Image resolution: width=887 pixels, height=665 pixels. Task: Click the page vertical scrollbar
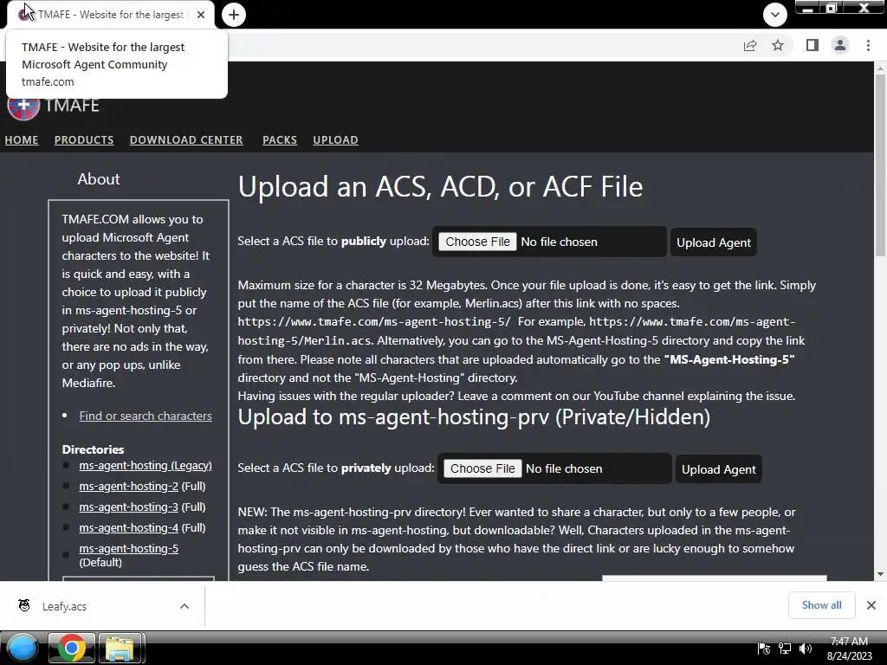pos(880,164)
